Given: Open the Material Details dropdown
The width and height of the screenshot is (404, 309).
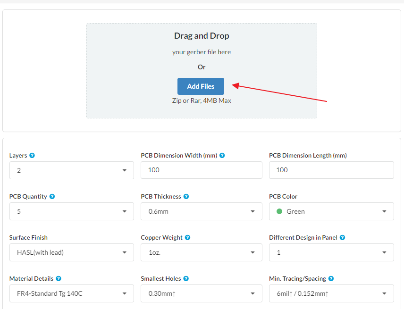Looking at the screenshot, I should [72, 293].
